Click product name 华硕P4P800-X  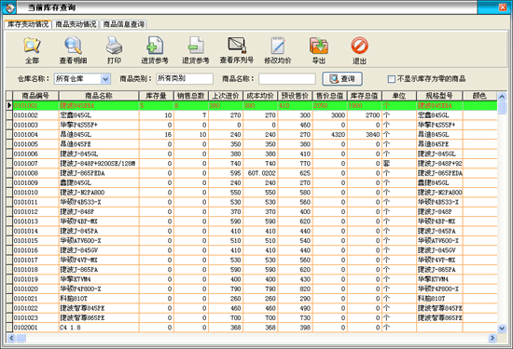point(80,289)
